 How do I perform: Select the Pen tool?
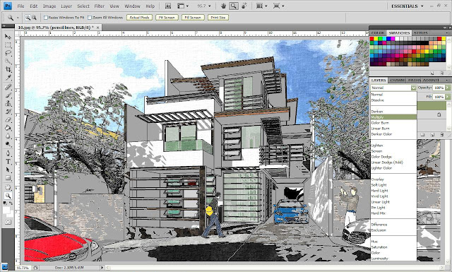tap(8, 153)
